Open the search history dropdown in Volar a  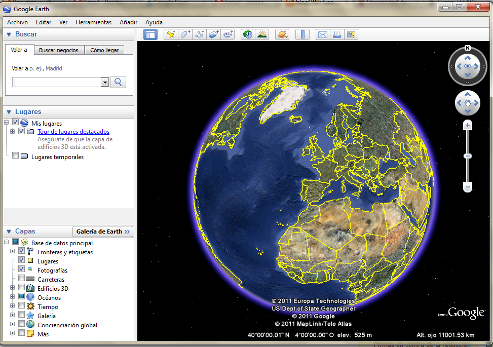coord(105,82)
